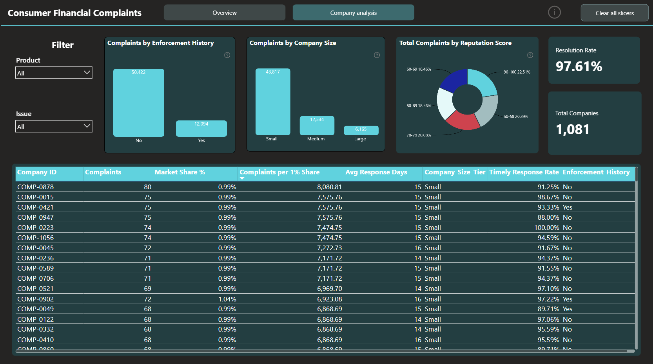Click the Resolution Rate 97.61% card
The width and height of the screenshot is (653, 364).
click(x=594, y=60)
